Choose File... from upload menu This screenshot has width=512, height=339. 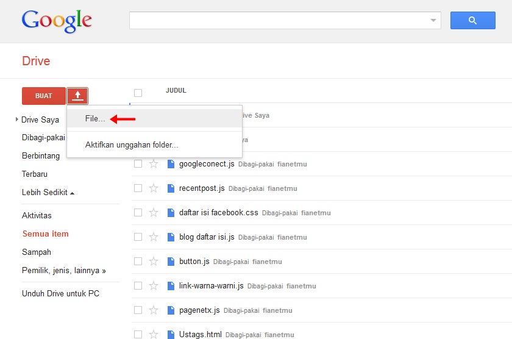coord(154,118)
